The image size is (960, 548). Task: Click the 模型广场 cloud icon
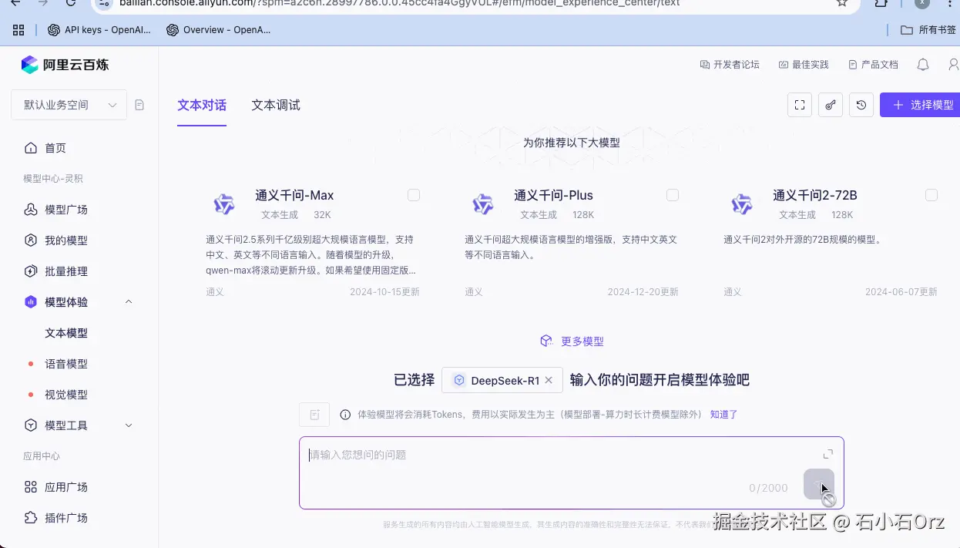point(31,210)
